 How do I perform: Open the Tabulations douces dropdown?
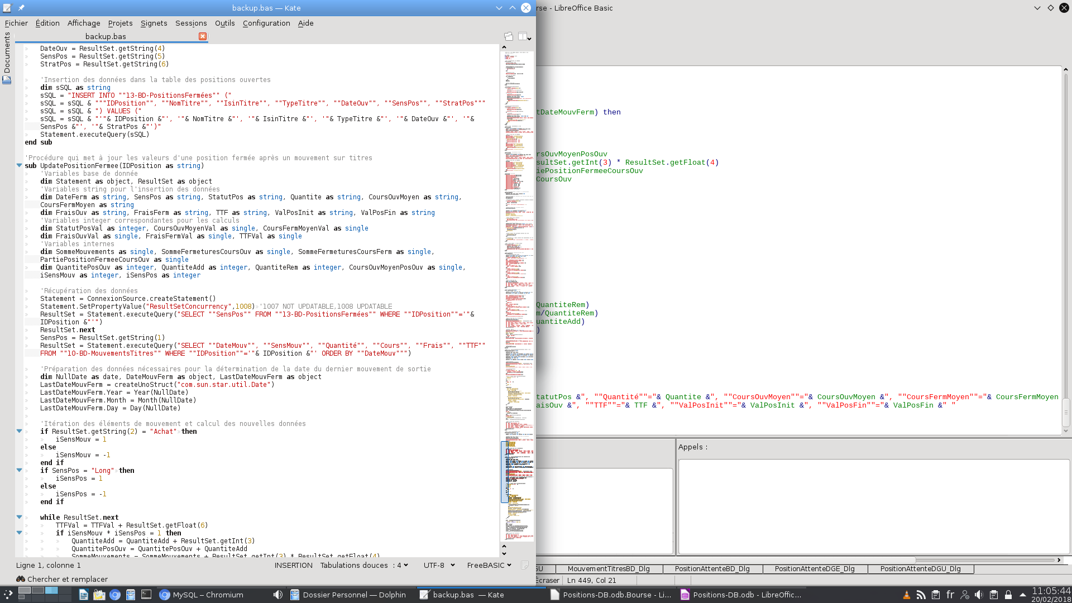pos(364,565)
